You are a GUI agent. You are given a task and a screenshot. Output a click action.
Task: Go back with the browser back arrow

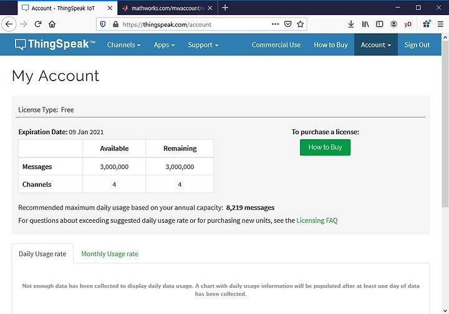click(x=9, y=24)
